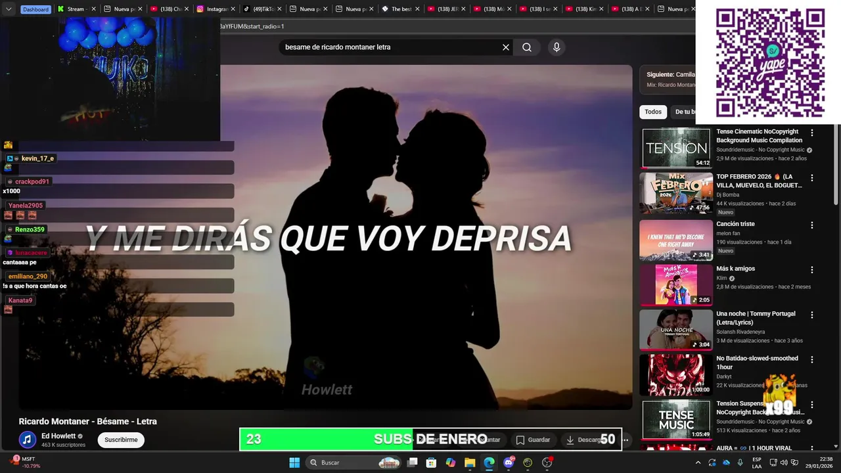841x473 pixels.
Task: Open Ed Howlett channel name link
Action: pyautogui.click(x=58, y=436)
